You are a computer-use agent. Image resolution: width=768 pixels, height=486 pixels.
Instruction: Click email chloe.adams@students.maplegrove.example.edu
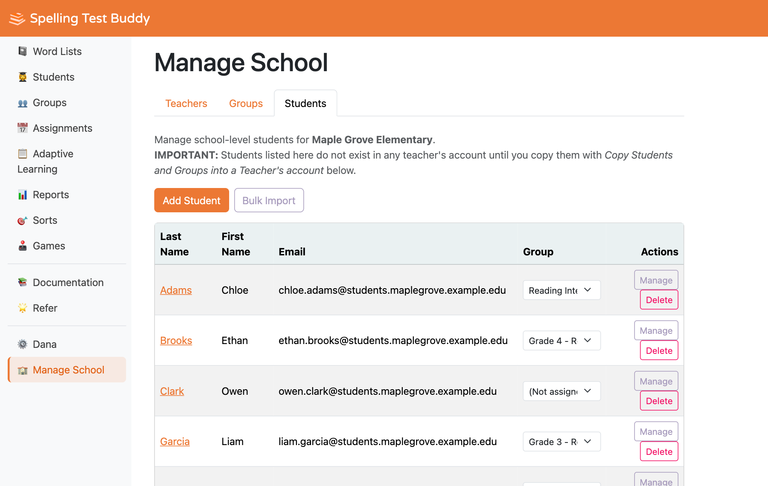click(392, 290)
